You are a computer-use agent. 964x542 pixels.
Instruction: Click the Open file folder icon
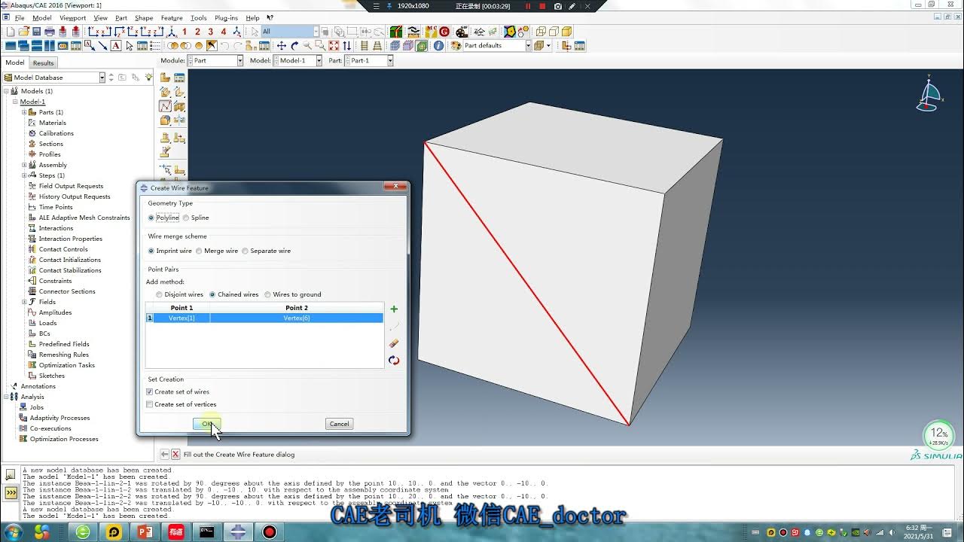[x=23, y=32]
